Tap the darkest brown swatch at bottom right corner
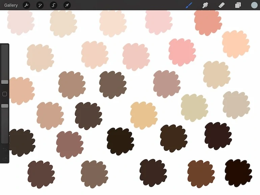Screen dimensions: 260x195 click(238, 173)
